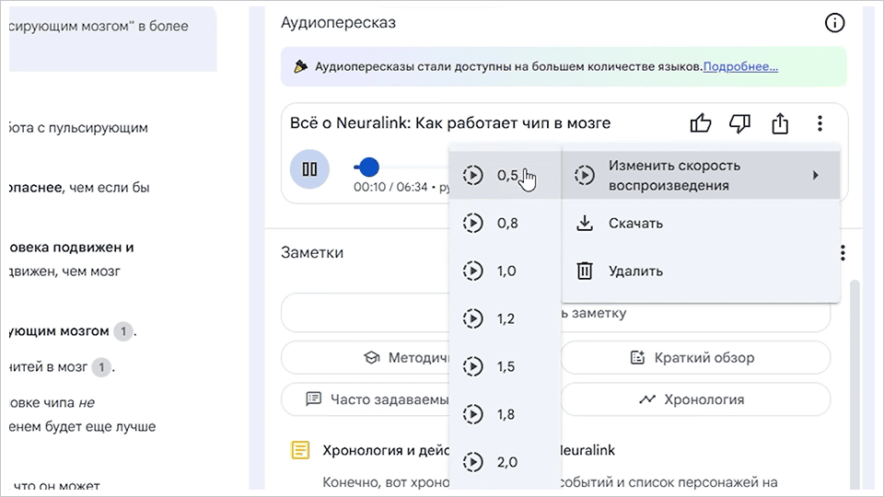The image size is (884, 497).
Task: Click the Хронология button
Action: tap(694, 399)
